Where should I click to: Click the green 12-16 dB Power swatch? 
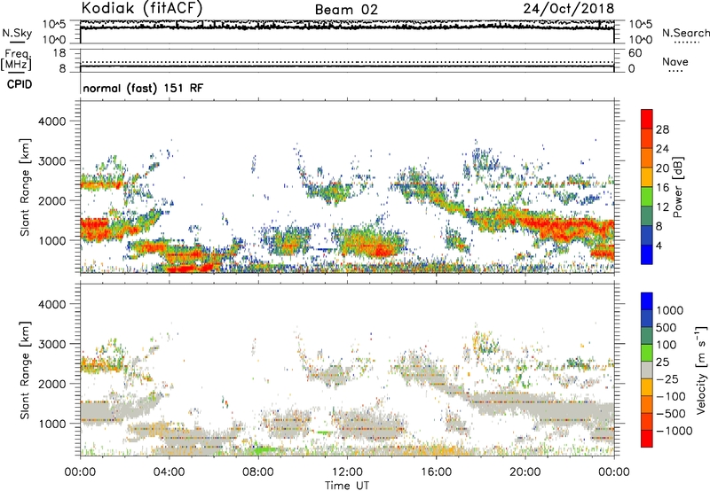[x=647, y=196]
